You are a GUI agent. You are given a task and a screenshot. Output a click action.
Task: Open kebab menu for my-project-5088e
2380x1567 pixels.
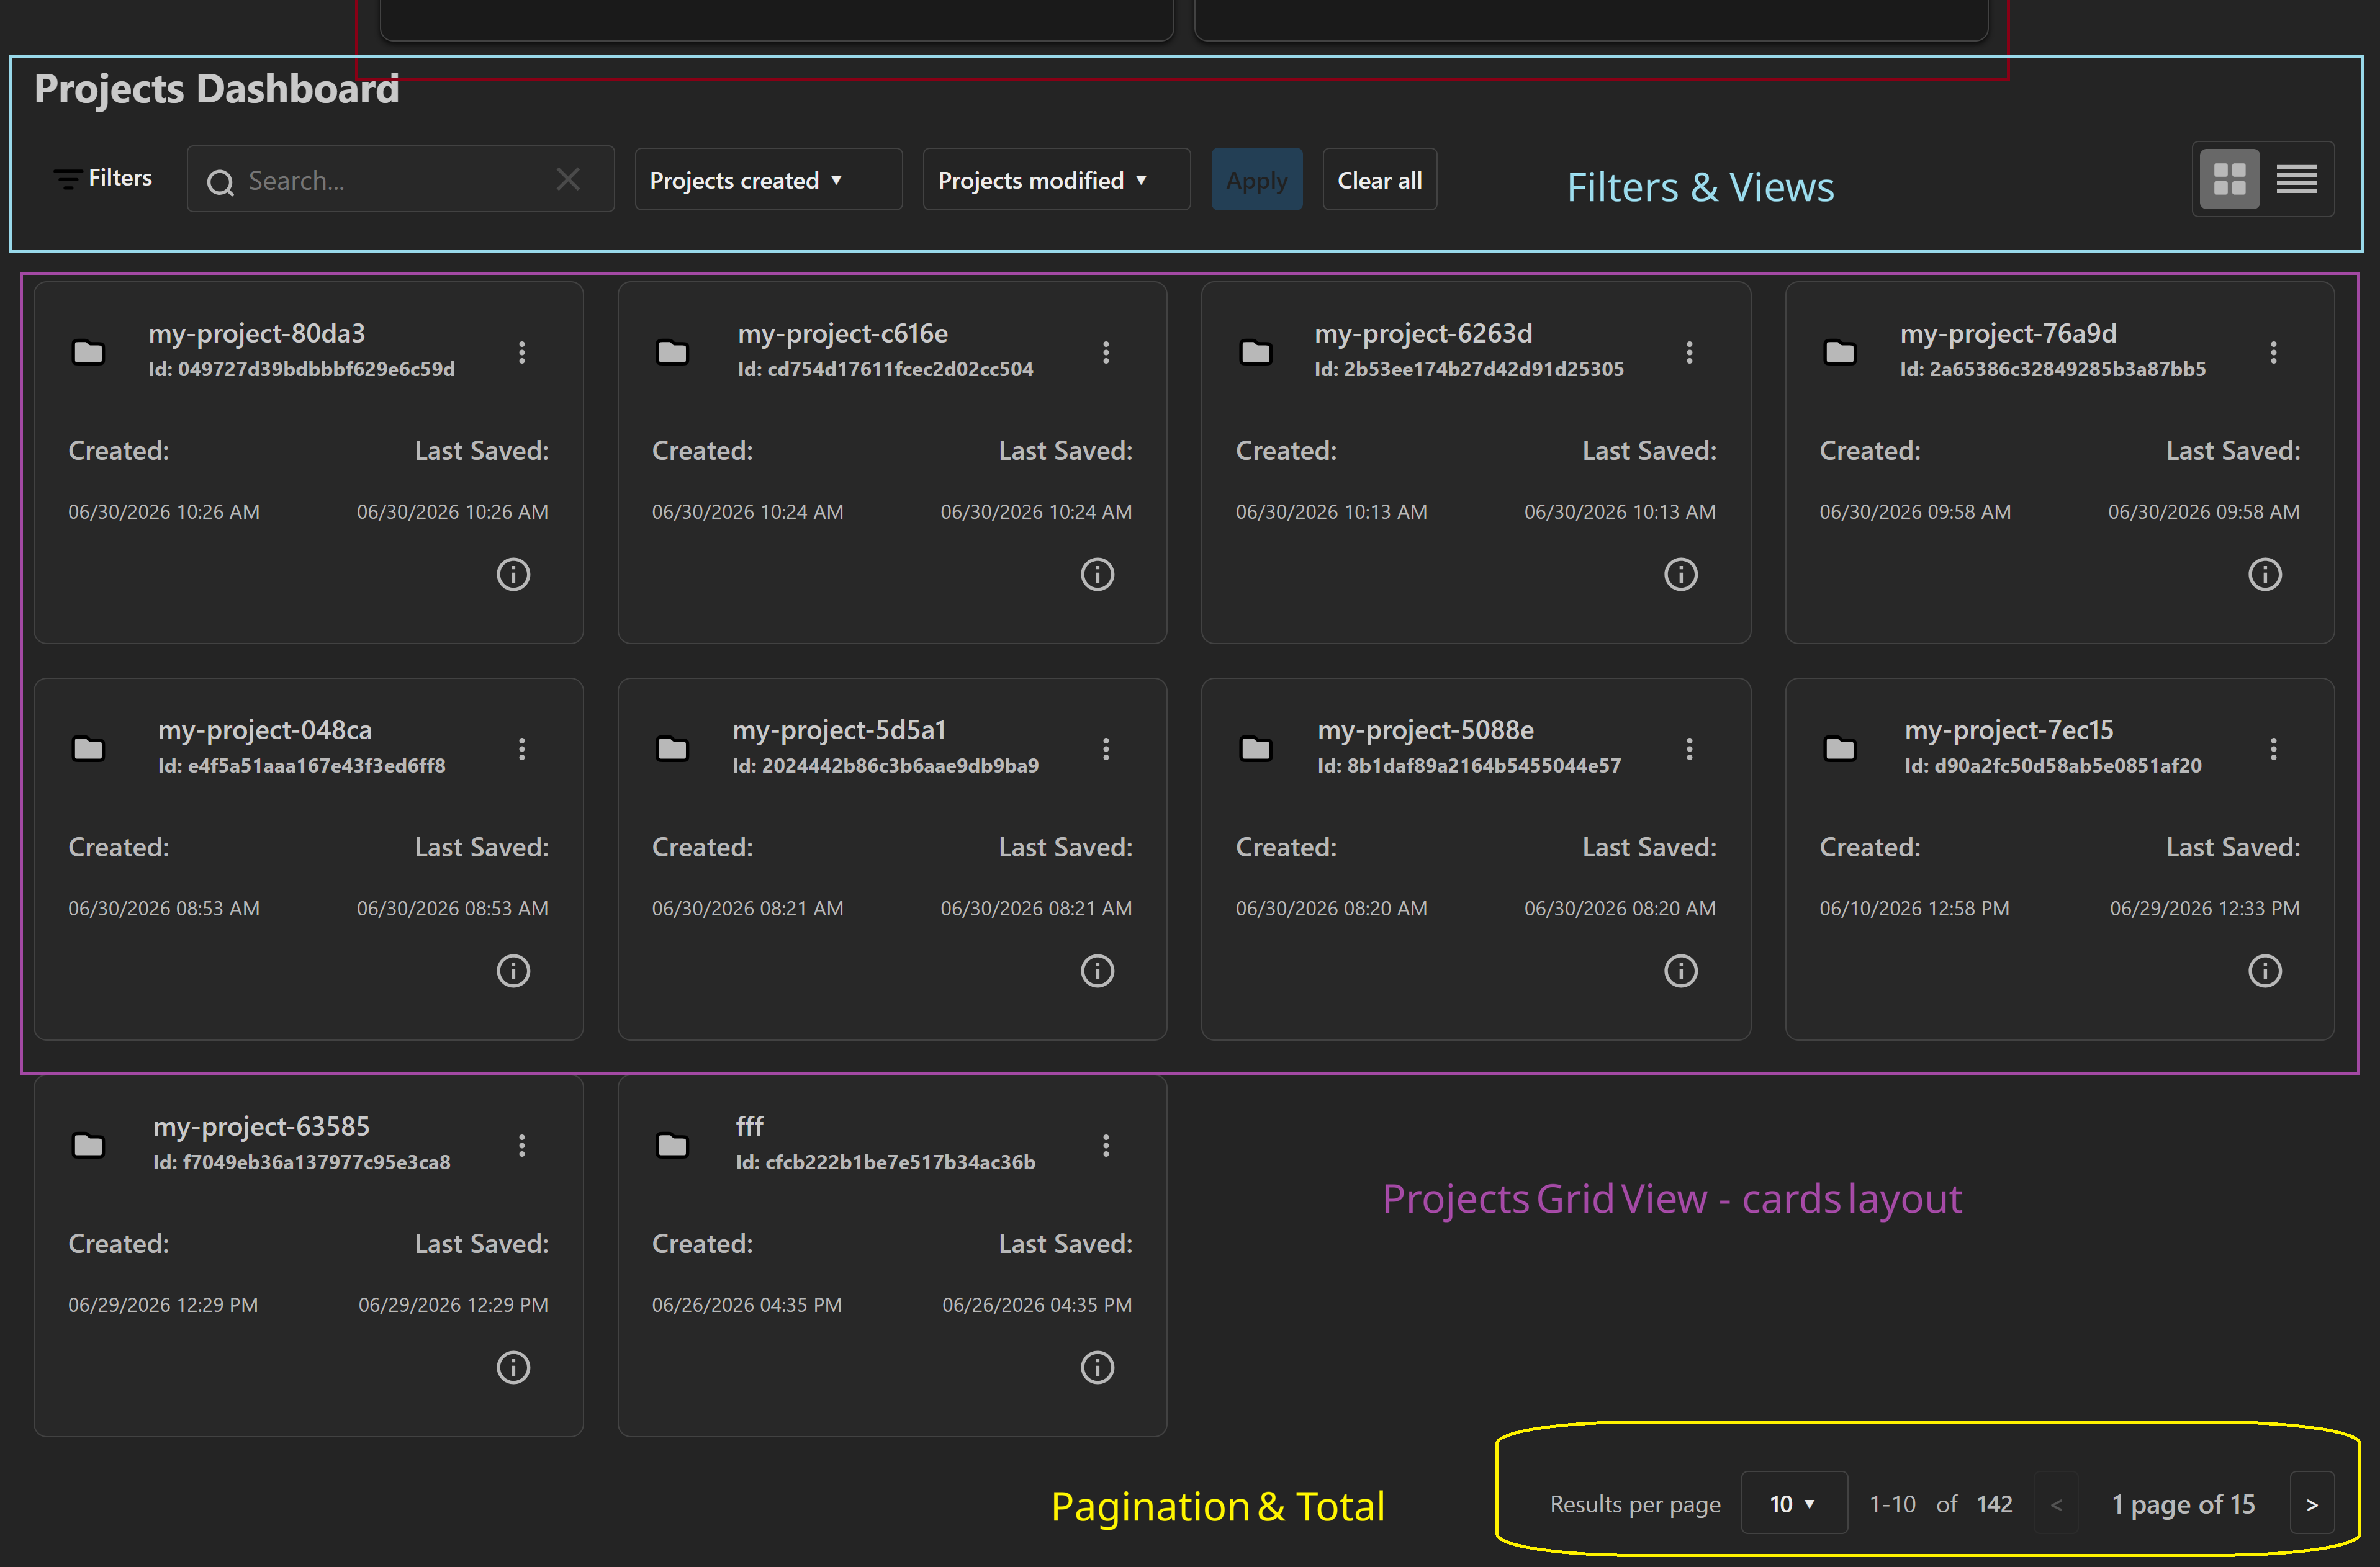[1689, 749]
